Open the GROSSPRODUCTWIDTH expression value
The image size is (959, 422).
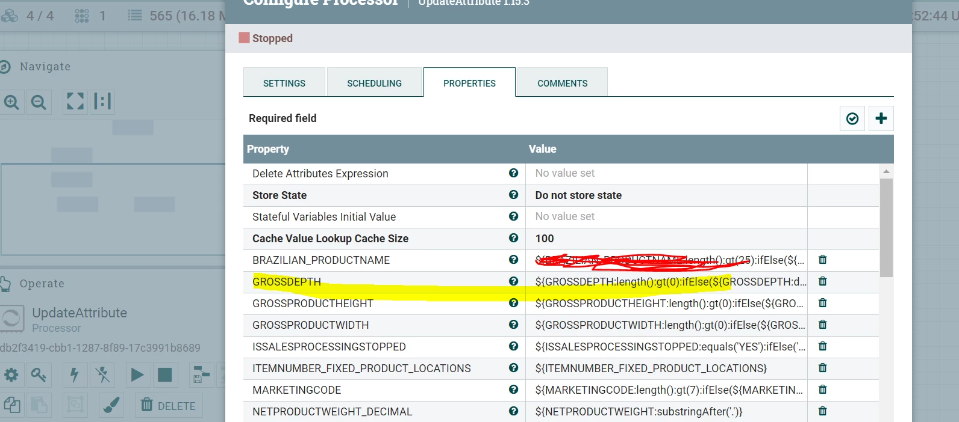(666, 325)
